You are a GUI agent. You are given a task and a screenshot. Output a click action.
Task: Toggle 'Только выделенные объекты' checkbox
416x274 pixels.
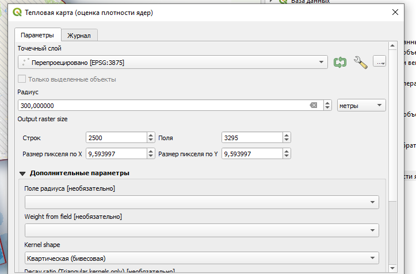pos(22,79)
